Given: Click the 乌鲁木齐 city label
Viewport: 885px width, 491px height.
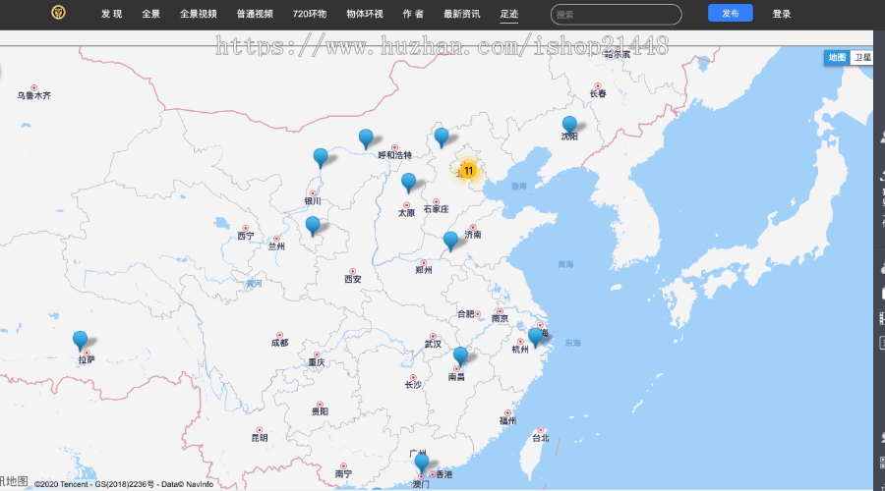Looking at the screenshot, I should tap(33, 95).
